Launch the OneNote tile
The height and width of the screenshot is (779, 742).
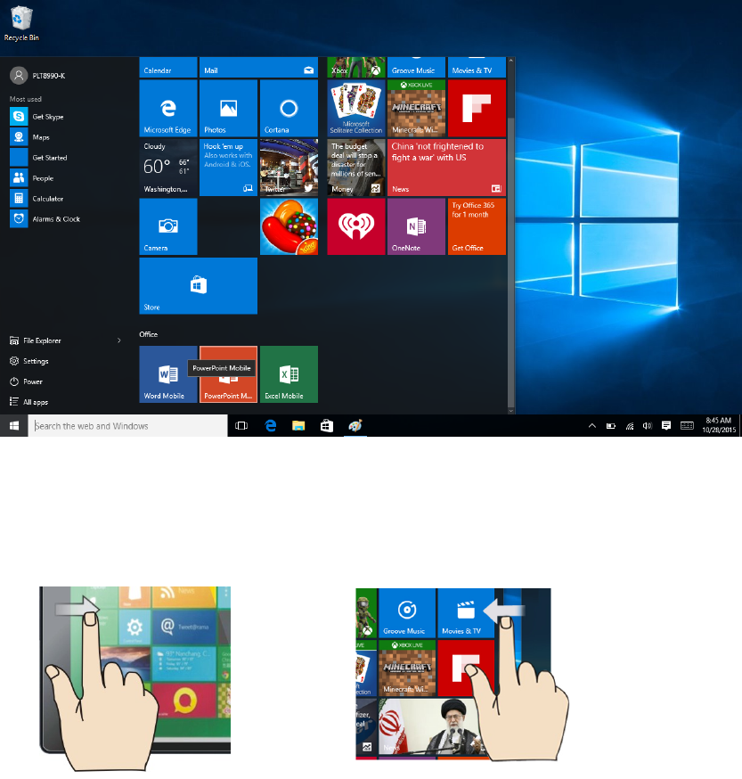(416, 226)
